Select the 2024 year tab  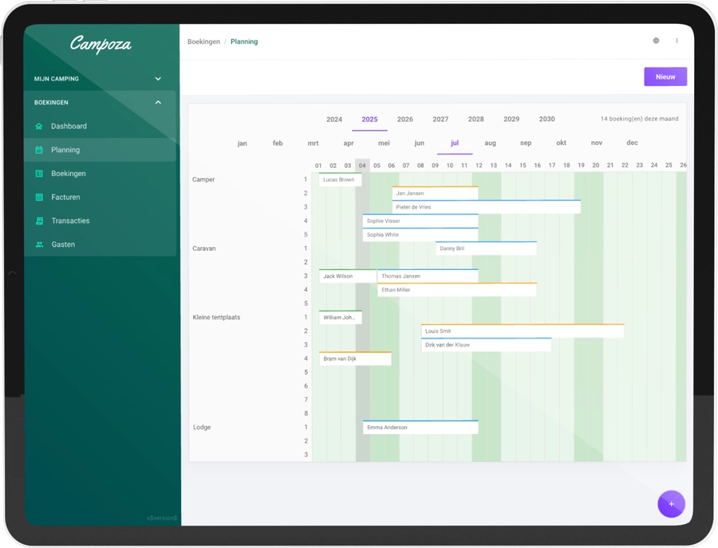point(334,119)
